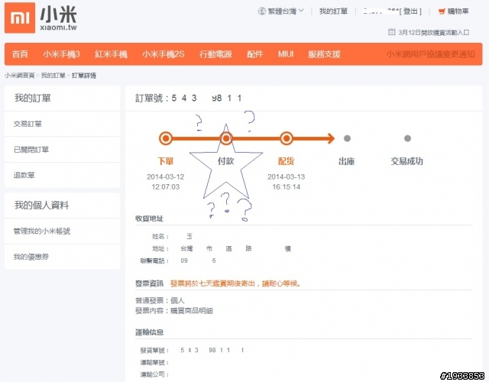Open 行動電源 menu item
Screen dimensions: 489x382
click(x=215, y=54)
